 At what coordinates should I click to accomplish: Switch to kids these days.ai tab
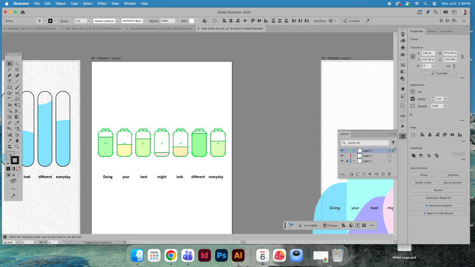pos(93,28)
